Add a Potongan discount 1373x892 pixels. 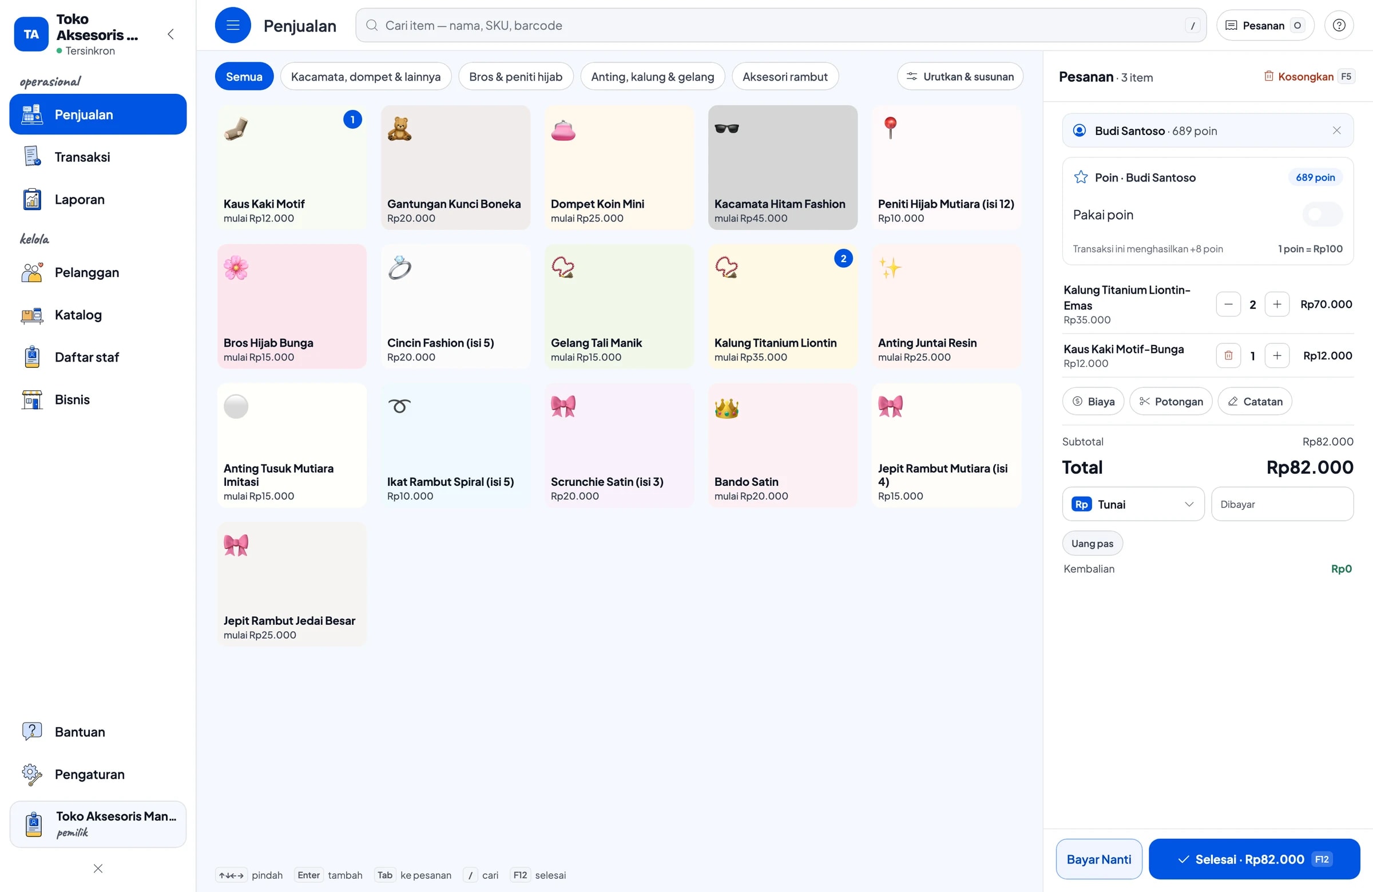point(1170,402)
